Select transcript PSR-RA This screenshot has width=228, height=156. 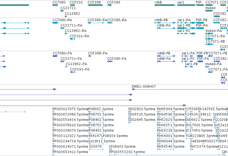click(202, 25)
